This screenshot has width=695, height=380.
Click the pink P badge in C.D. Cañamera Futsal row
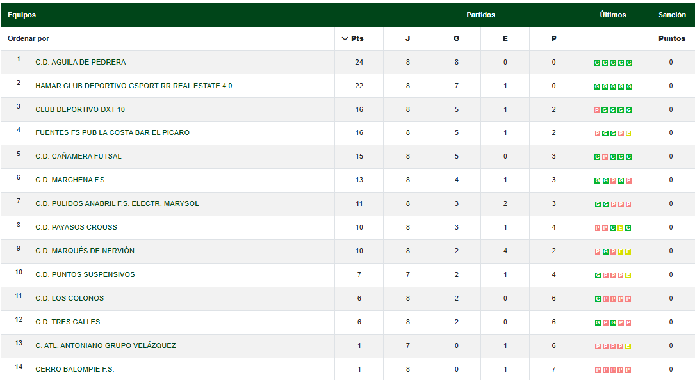click(605, 157)
